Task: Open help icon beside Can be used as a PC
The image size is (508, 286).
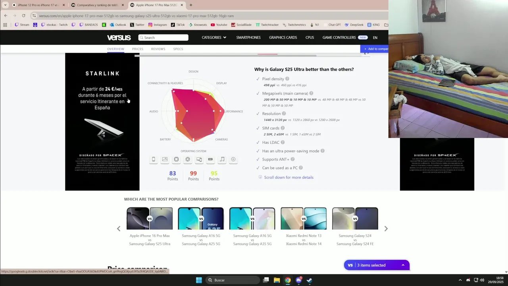Action: [301, 168]
